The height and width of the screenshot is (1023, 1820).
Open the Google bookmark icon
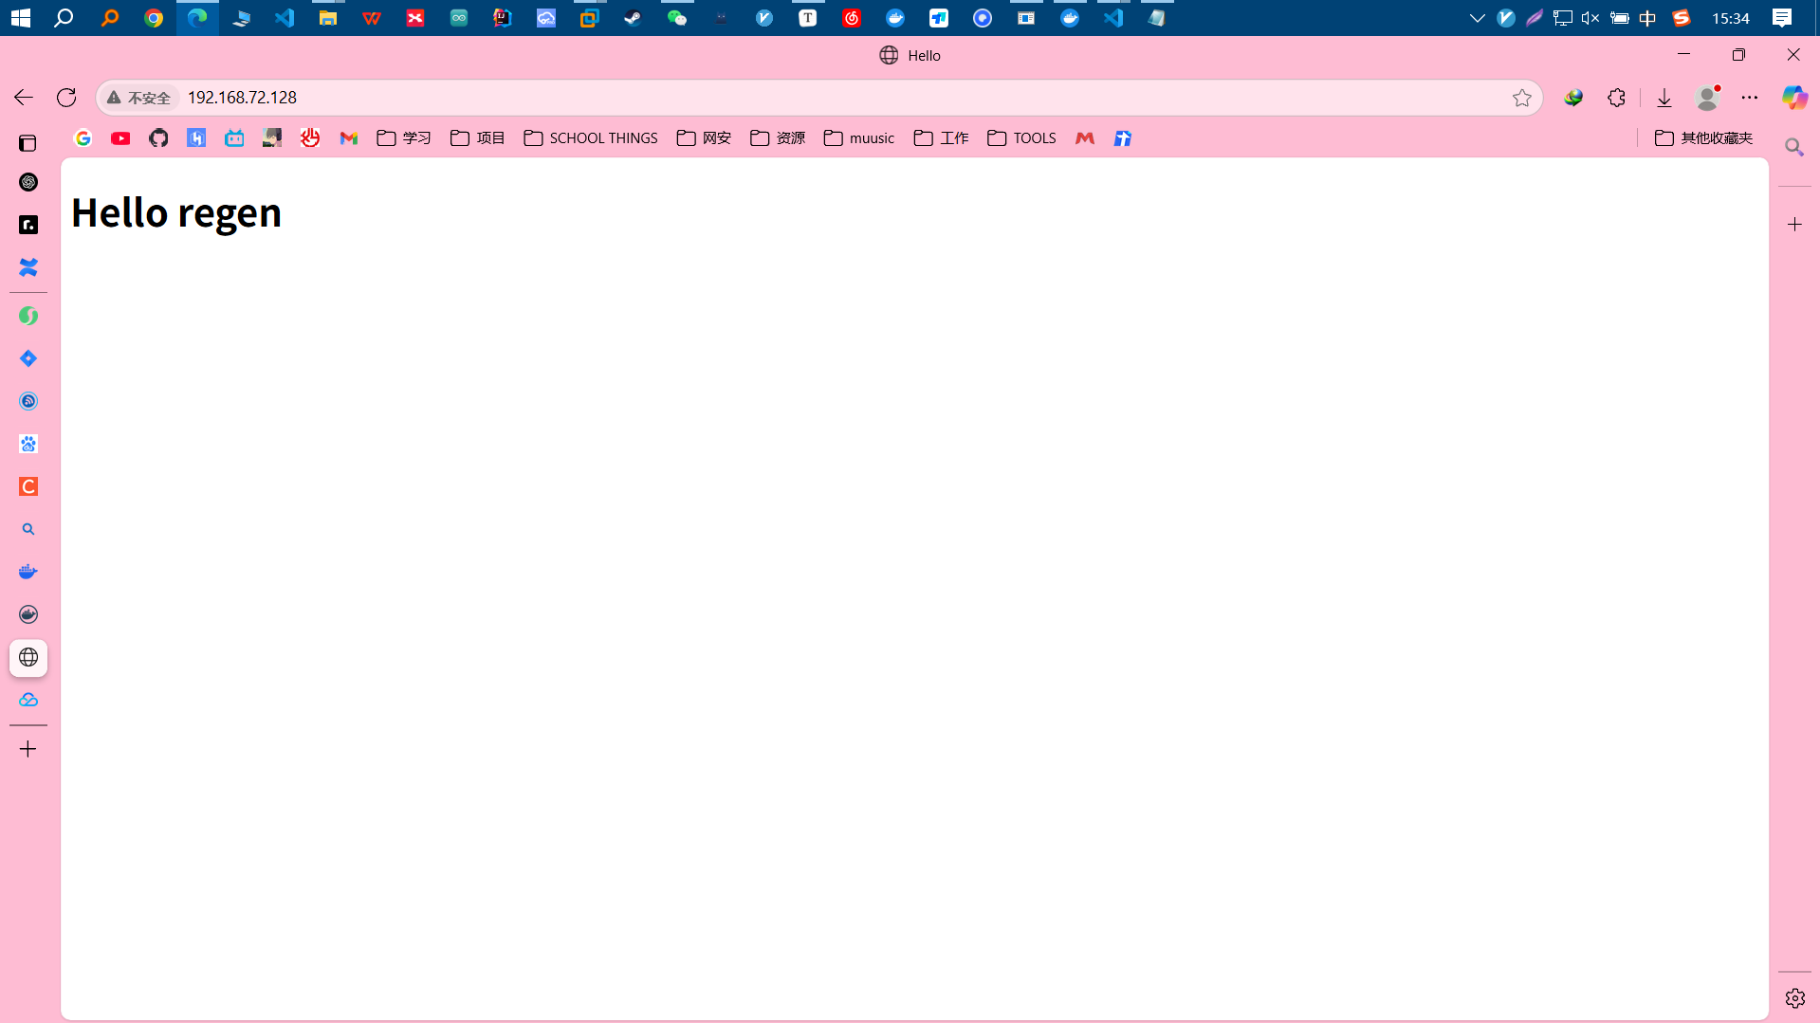[x=83, y=138]
